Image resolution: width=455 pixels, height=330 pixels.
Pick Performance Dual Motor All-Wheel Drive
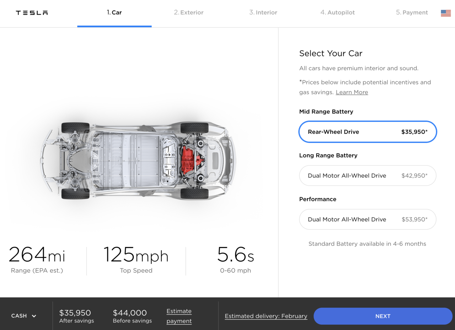(368, 219)
